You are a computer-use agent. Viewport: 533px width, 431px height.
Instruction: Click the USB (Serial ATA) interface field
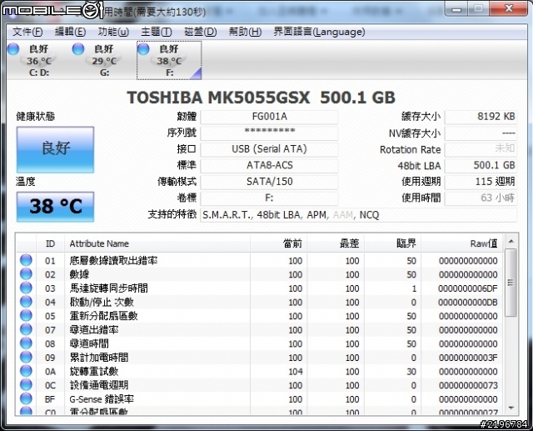[x=269, y=149]
